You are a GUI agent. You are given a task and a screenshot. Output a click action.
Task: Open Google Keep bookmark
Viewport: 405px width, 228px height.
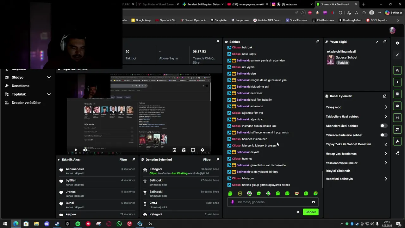click(x=141, y=20)
